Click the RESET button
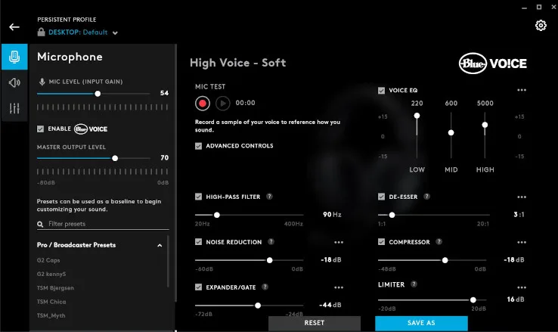The image size is (558, 332). point(314,323)
